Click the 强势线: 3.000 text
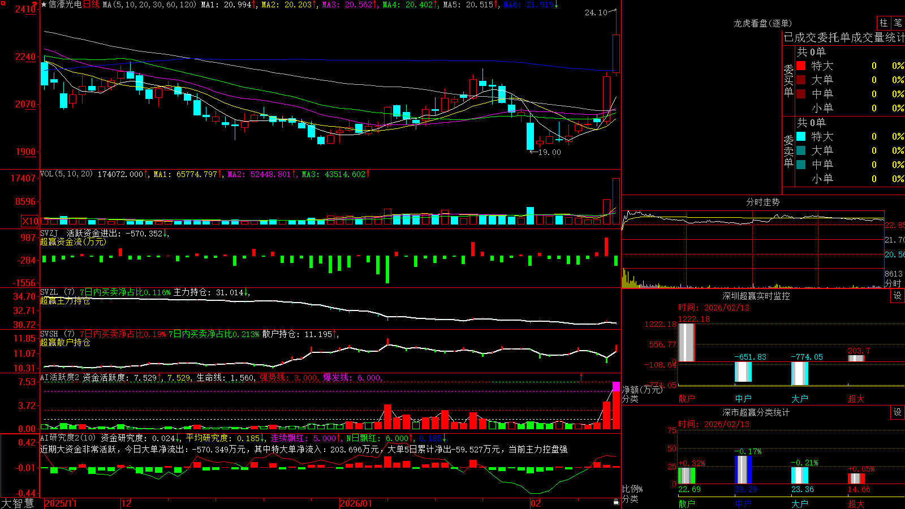This screenshot has height=509, width=905. coord(288,377)
